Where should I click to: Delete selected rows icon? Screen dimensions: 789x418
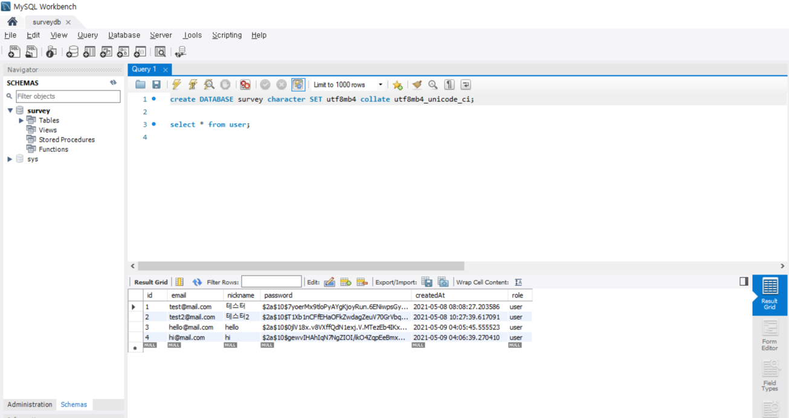[362, 282]
